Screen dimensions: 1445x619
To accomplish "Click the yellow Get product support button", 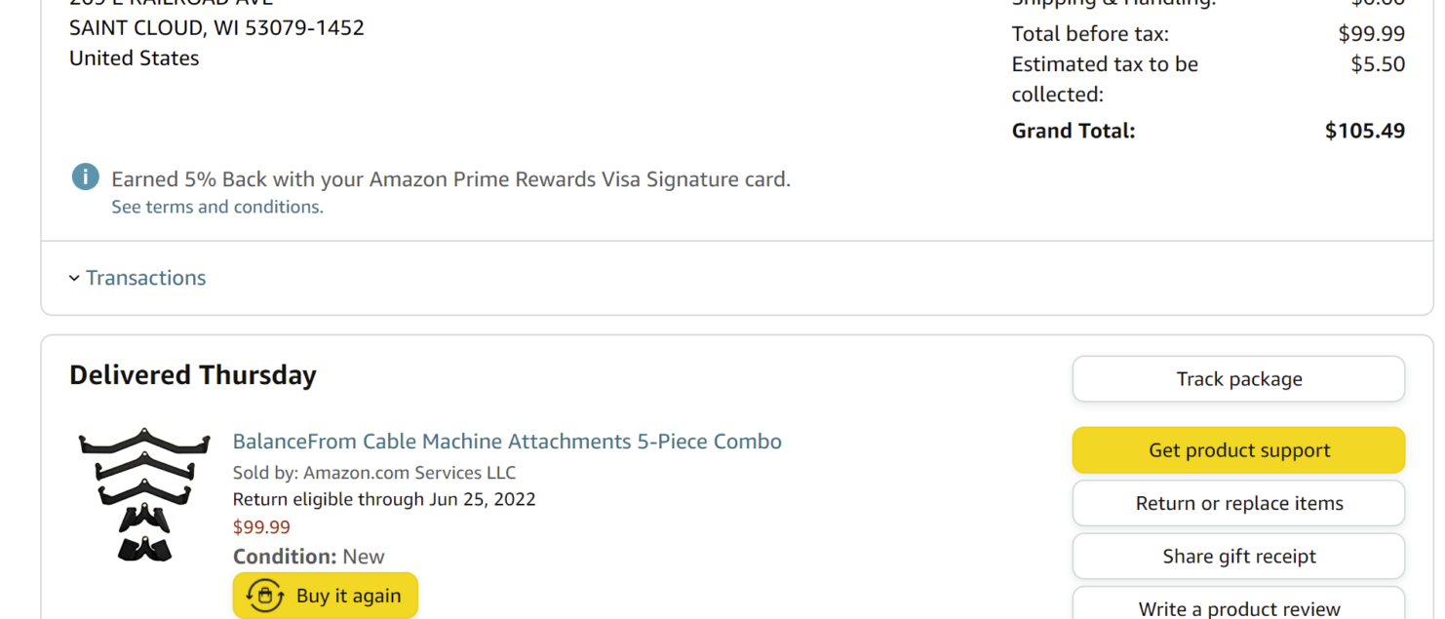I will (x=1238, y=450).
